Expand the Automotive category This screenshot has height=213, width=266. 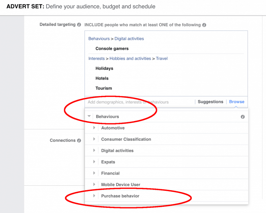point(94,128)
